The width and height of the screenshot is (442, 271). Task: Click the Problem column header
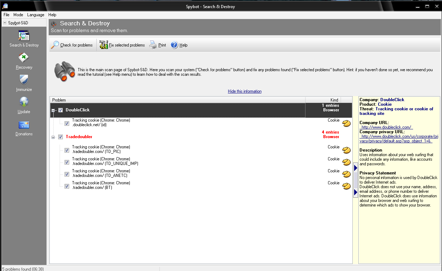(177, 100)
